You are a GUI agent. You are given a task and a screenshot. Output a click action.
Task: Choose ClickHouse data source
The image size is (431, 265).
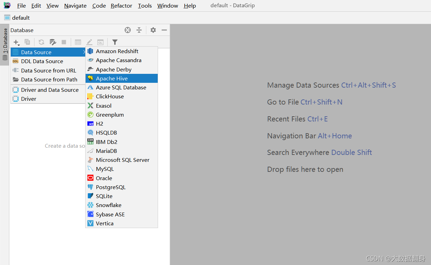(121, 96)
